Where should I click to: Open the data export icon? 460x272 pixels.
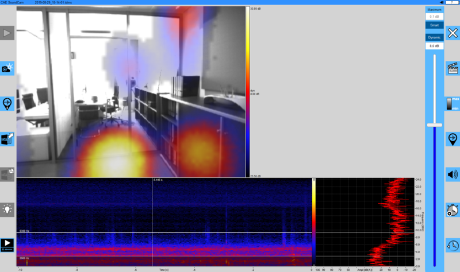click(7, 138)
